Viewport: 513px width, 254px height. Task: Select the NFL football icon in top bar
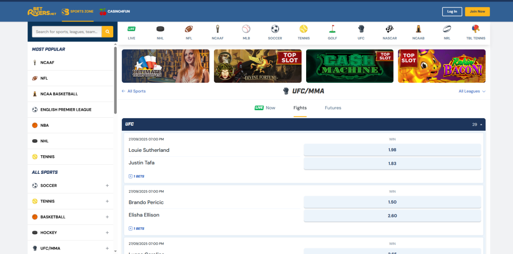[x=189, y=29]
